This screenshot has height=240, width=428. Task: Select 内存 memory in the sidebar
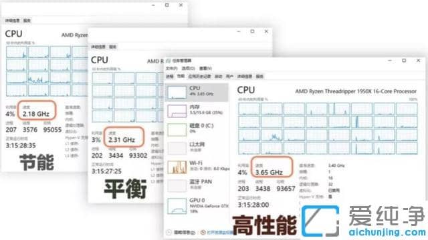(197, 111)
